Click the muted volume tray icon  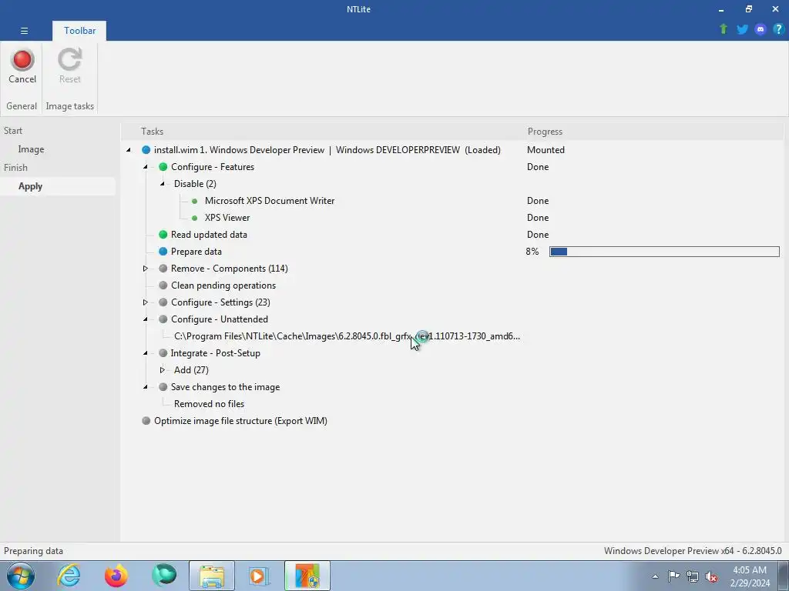coord(711,577)
